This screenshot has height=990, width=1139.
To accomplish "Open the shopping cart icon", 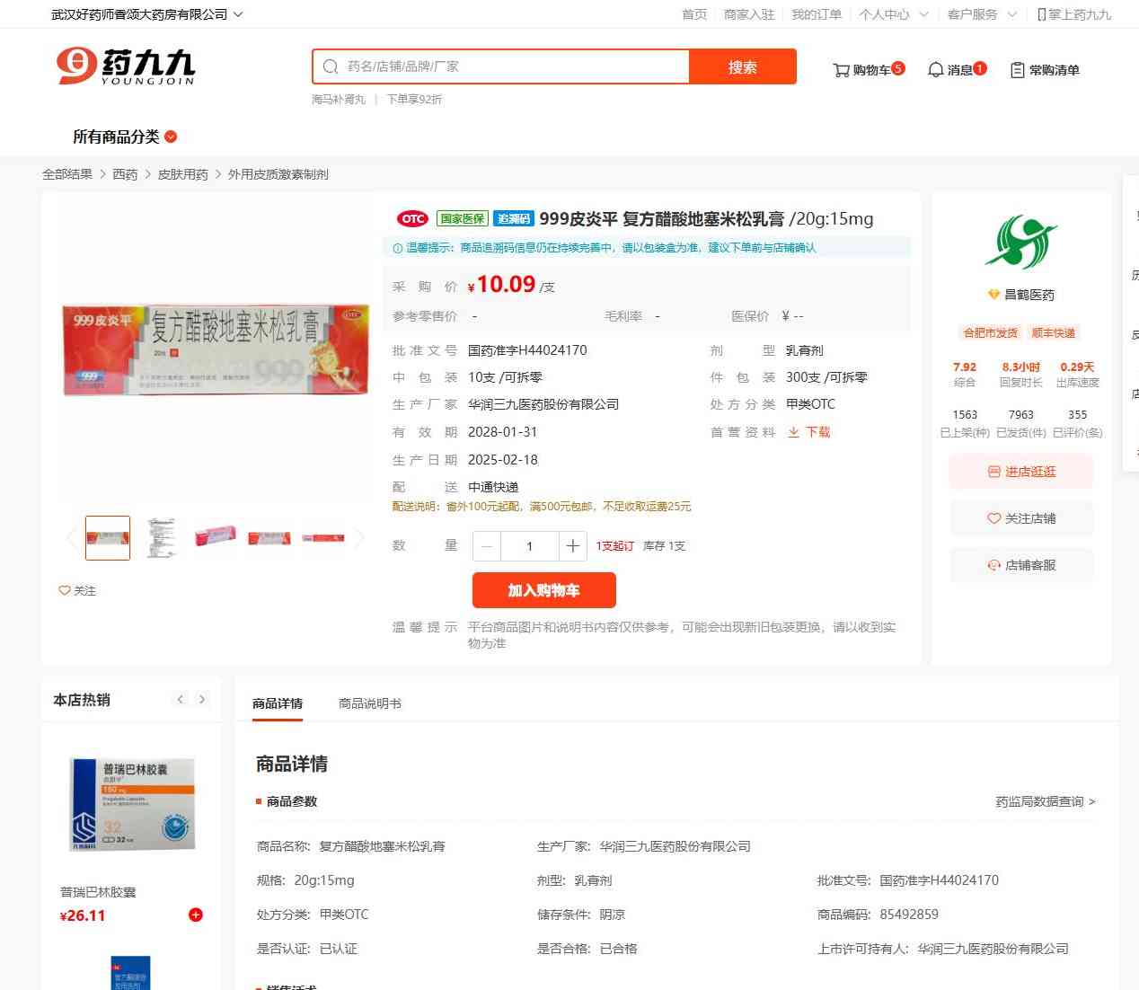I will pyautogui.click(x=841, y=70).
